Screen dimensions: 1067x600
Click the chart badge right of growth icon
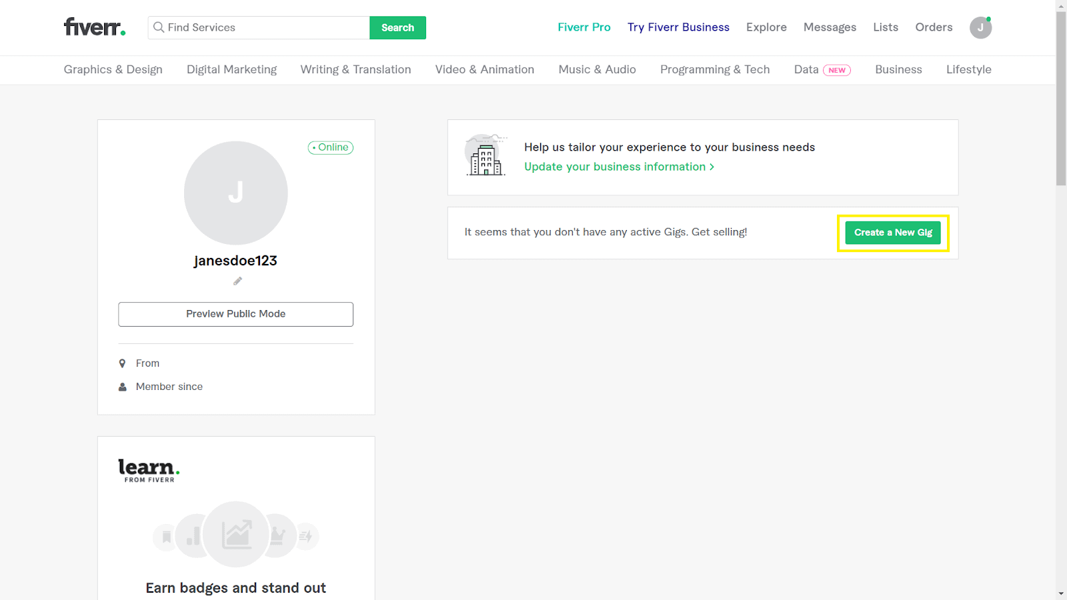[x=279, y=535]
